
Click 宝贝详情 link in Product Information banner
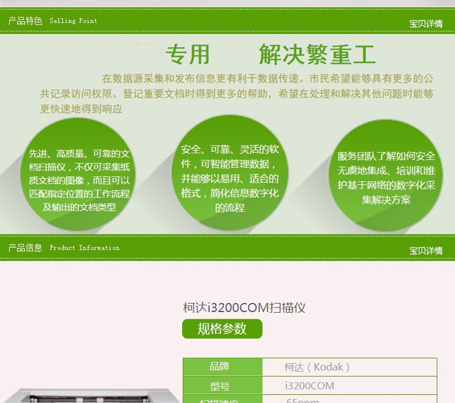(x=426, y=250)
